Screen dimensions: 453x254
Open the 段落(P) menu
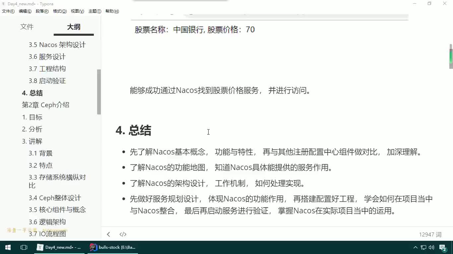pos(42,11)
